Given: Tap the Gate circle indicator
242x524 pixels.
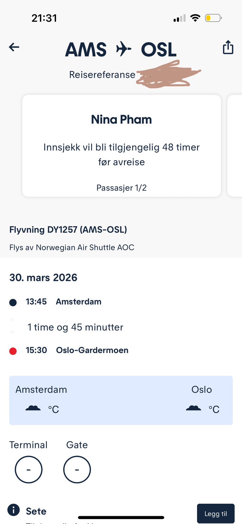Looking at the screenshot, I should coord(77,469).
